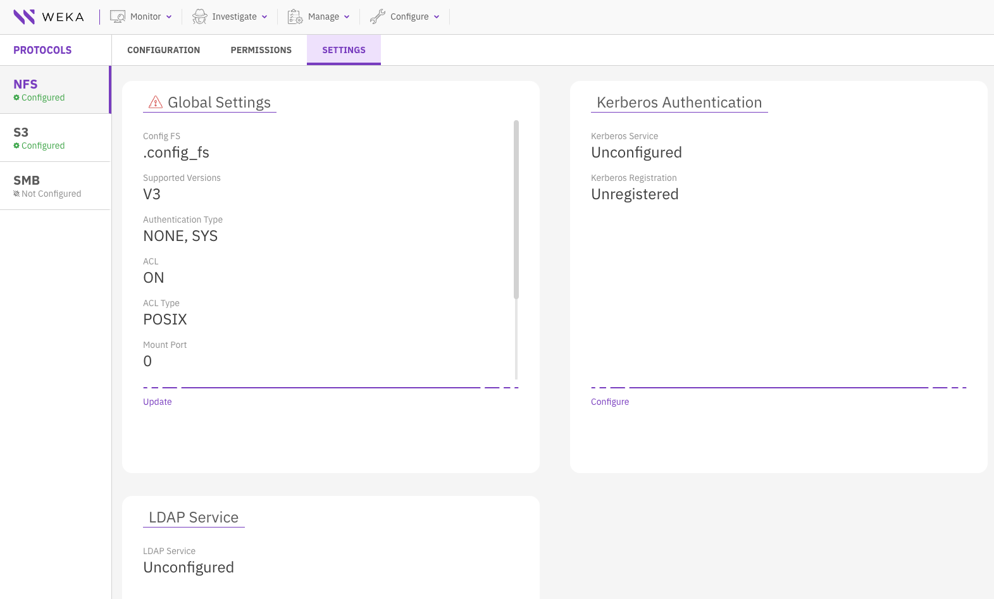994x599 pixels.
Task: Click the Investigate detective icon
Action: (x=200, y=17)
